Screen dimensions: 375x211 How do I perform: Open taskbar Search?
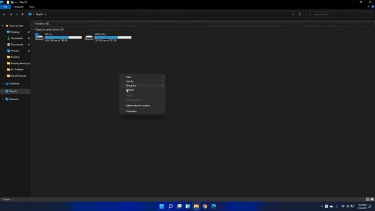tap(171, 206)
